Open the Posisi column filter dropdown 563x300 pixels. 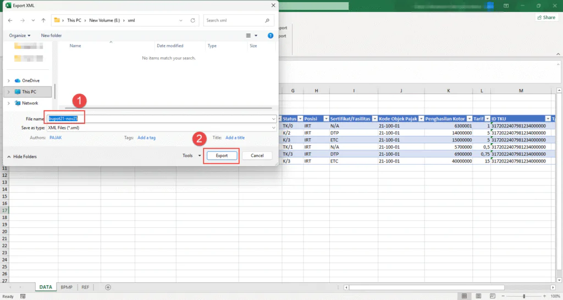326,118
